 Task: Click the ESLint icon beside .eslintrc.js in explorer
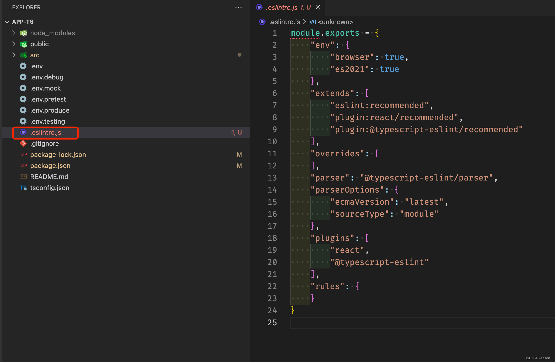[x=23, y=132]
